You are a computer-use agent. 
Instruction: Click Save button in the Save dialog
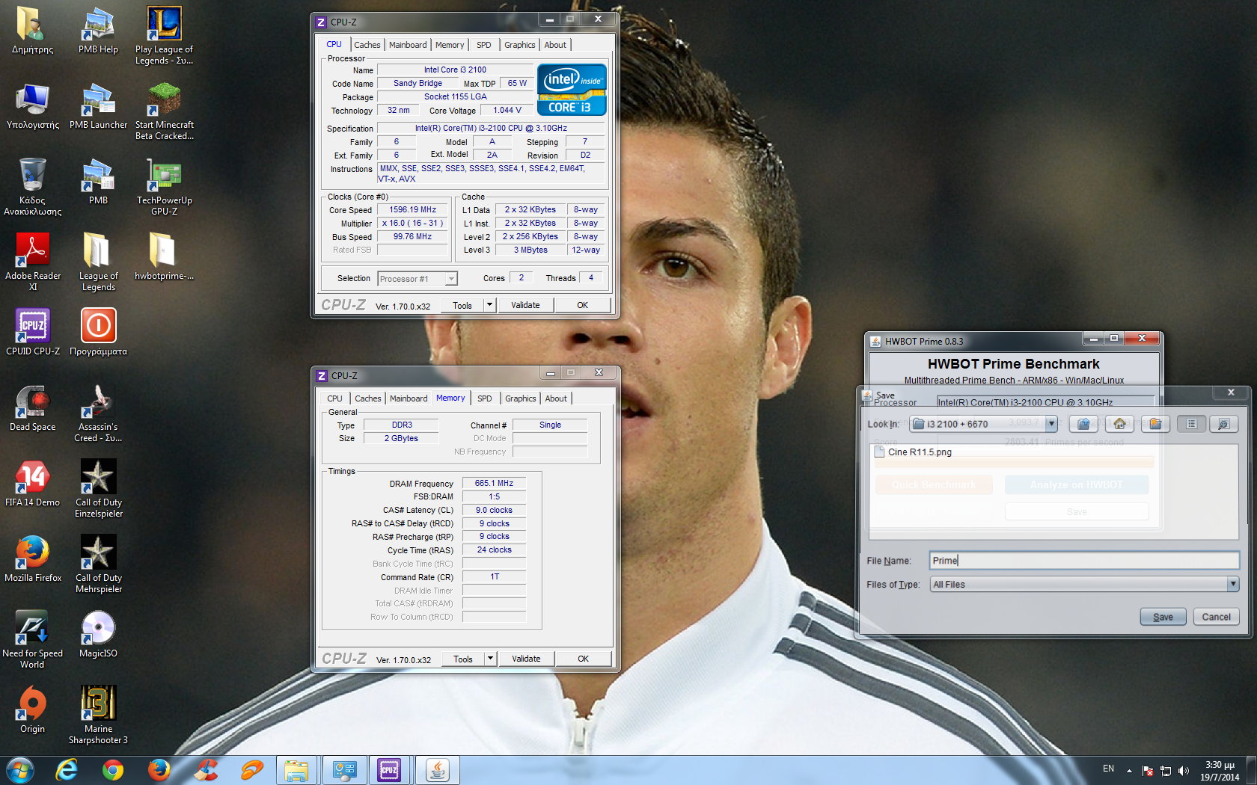click(1163, 617)
